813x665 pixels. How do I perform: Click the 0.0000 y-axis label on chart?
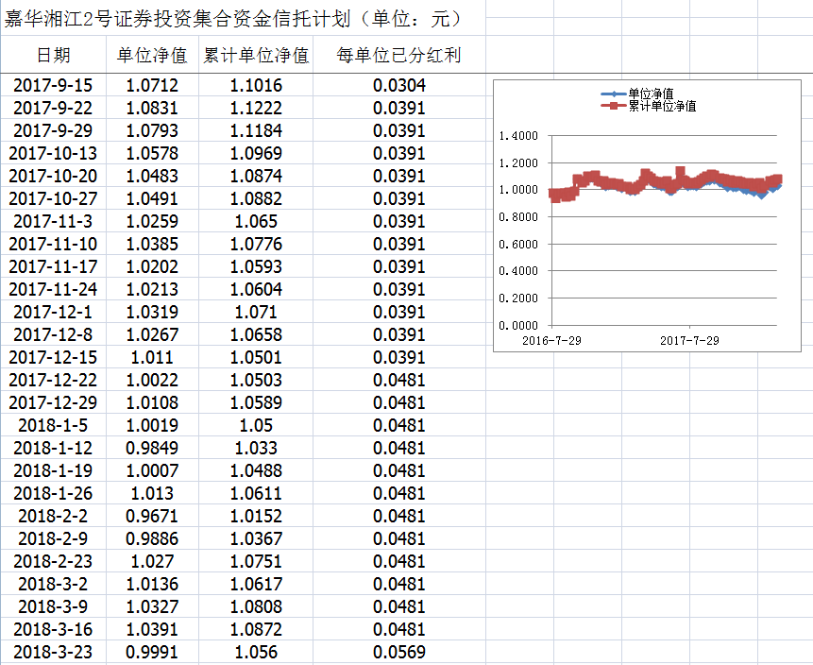(517, 325)
